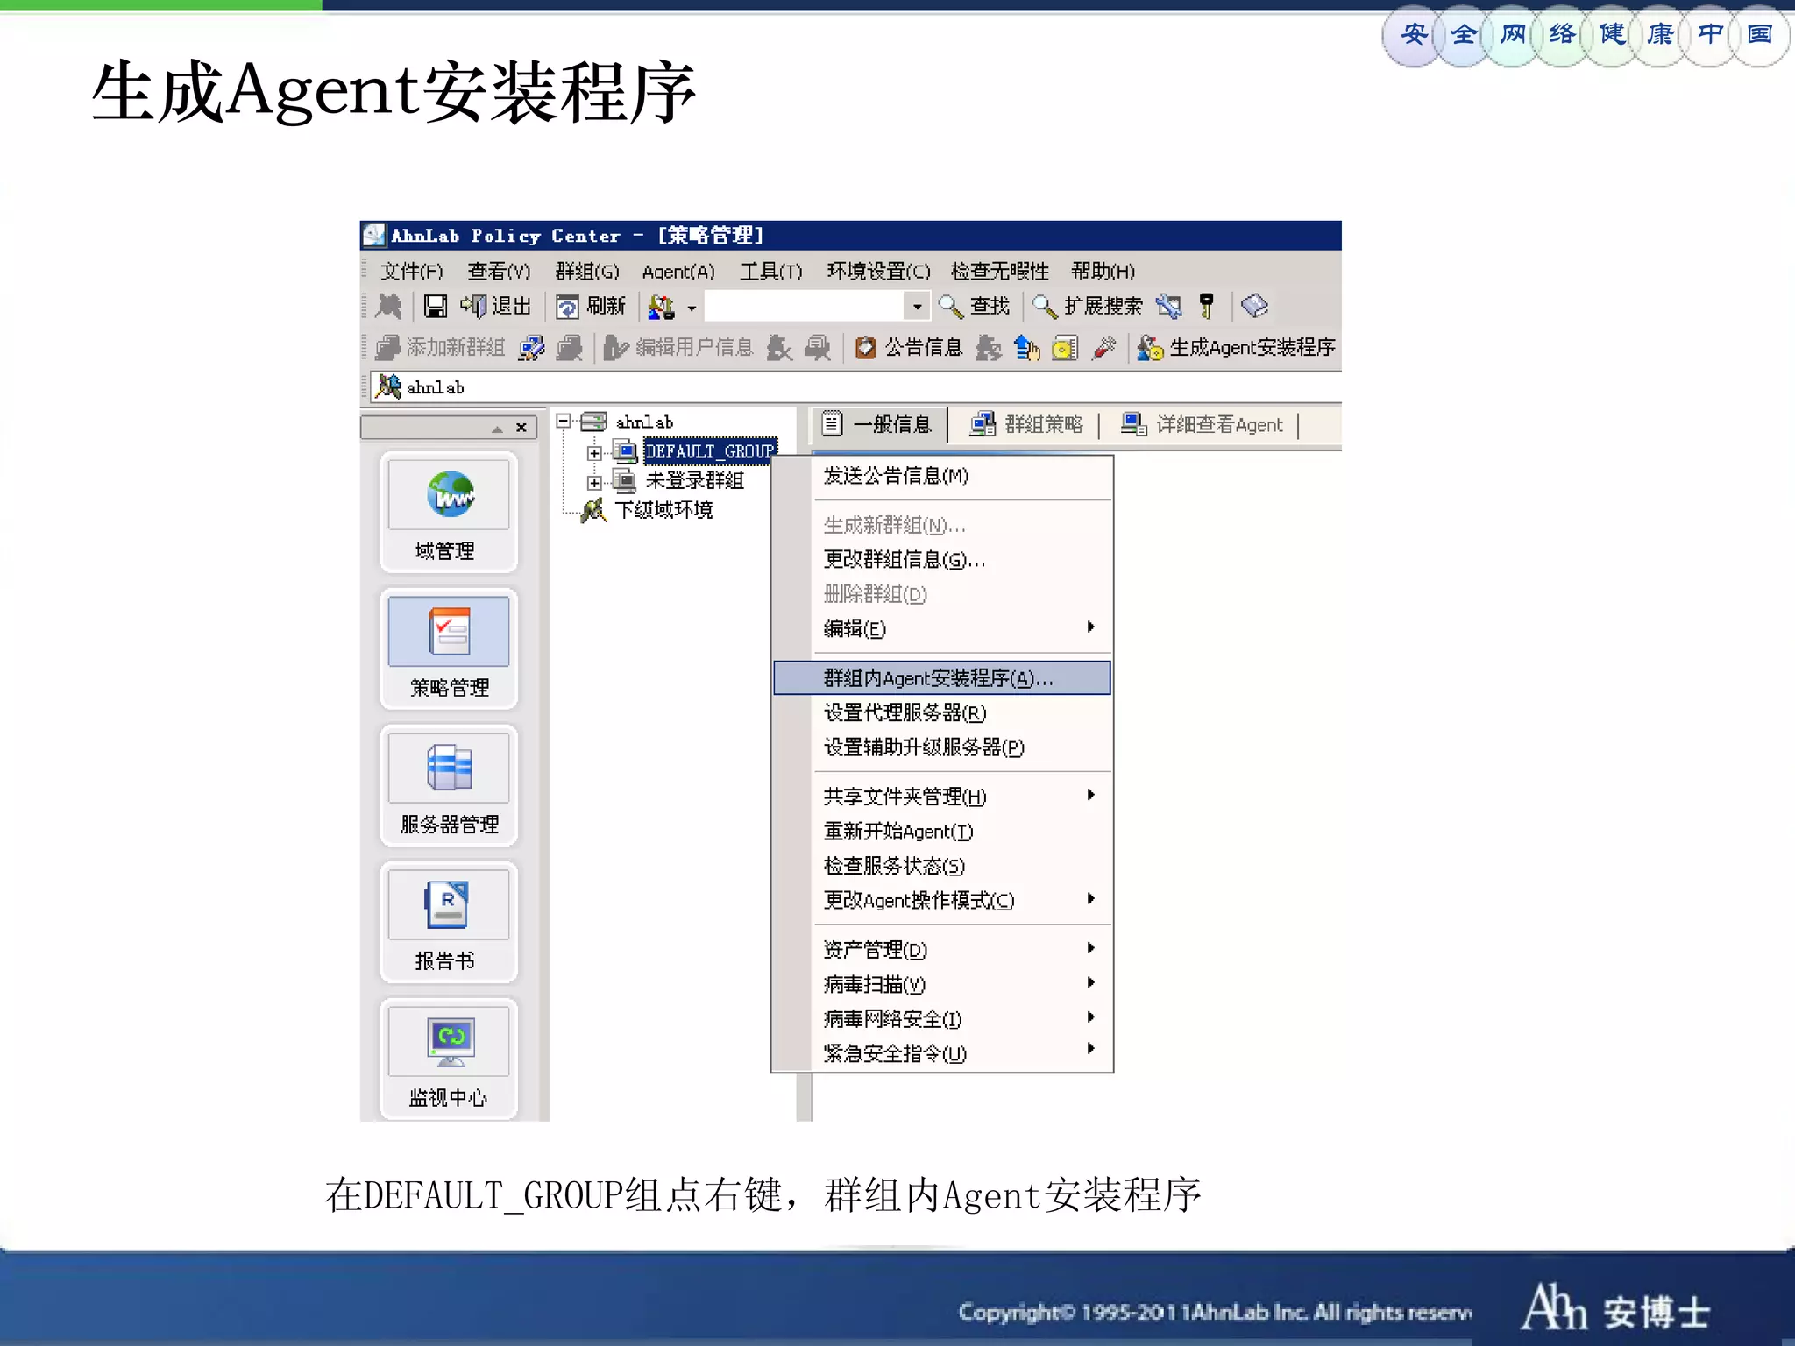Expand the DEFAULT_GROUP tree node
Image resolution: width=1795 pixels, height=1346 pixels.
click(594, 452)
